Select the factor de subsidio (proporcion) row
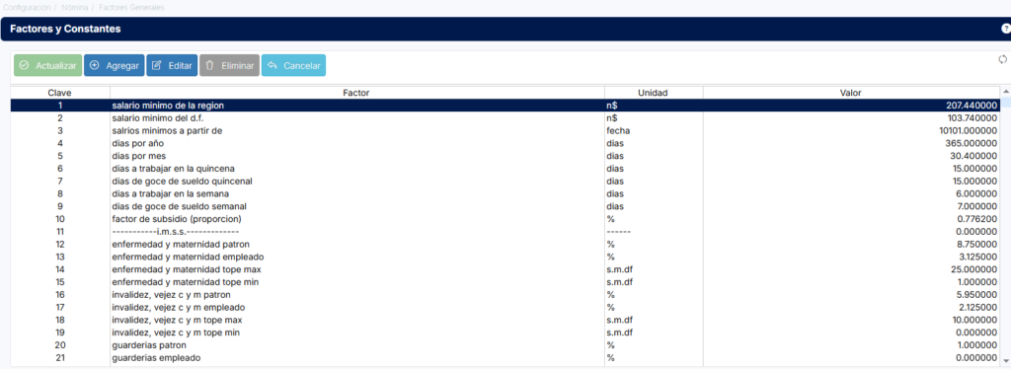 point(505,219)
